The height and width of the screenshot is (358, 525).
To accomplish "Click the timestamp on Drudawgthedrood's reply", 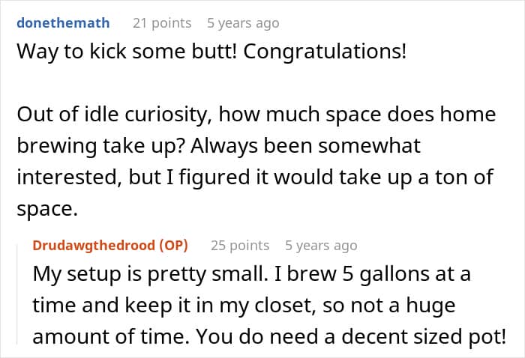I will click(321, 245).
